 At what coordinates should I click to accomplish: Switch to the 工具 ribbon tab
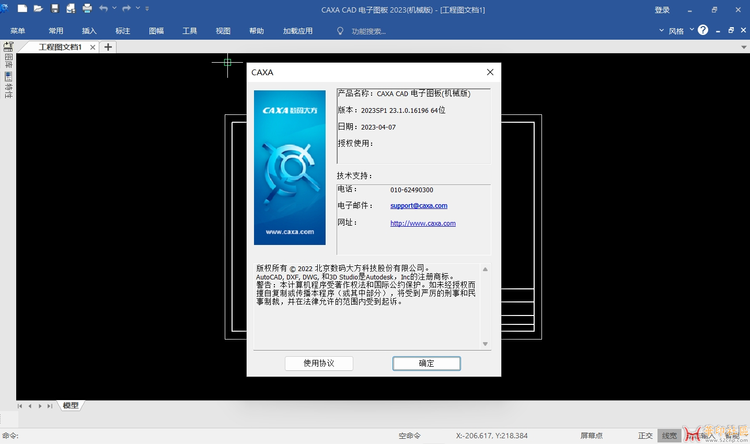click(190, 31)
